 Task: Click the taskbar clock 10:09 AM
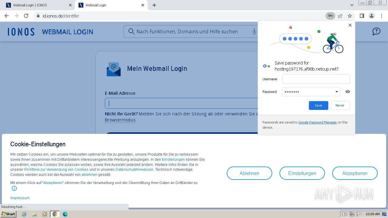[373, 214]
